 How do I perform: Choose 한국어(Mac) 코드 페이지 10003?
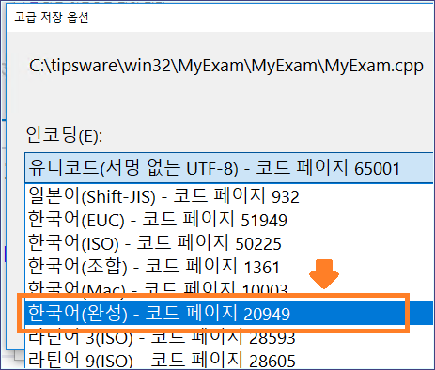coord(229,288)
